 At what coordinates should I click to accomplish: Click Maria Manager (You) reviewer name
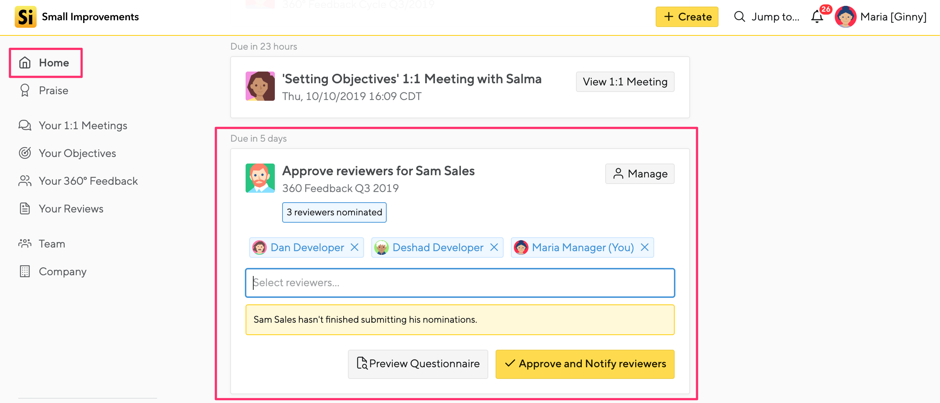[583, 247]
